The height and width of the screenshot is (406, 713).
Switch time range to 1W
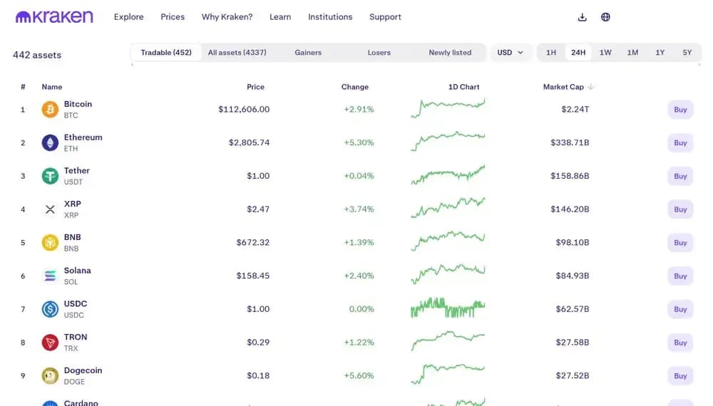point(605,53)
